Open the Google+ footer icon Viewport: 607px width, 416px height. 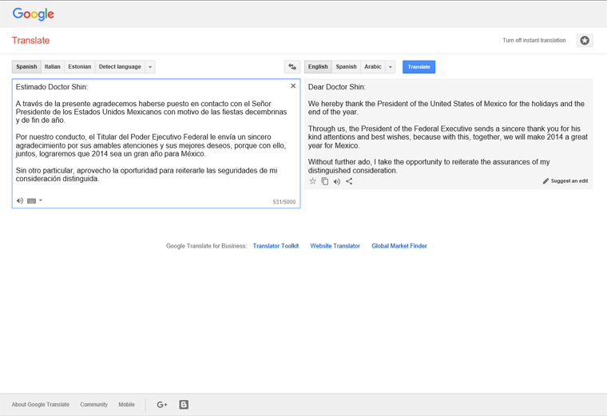(x=162, y=404)
